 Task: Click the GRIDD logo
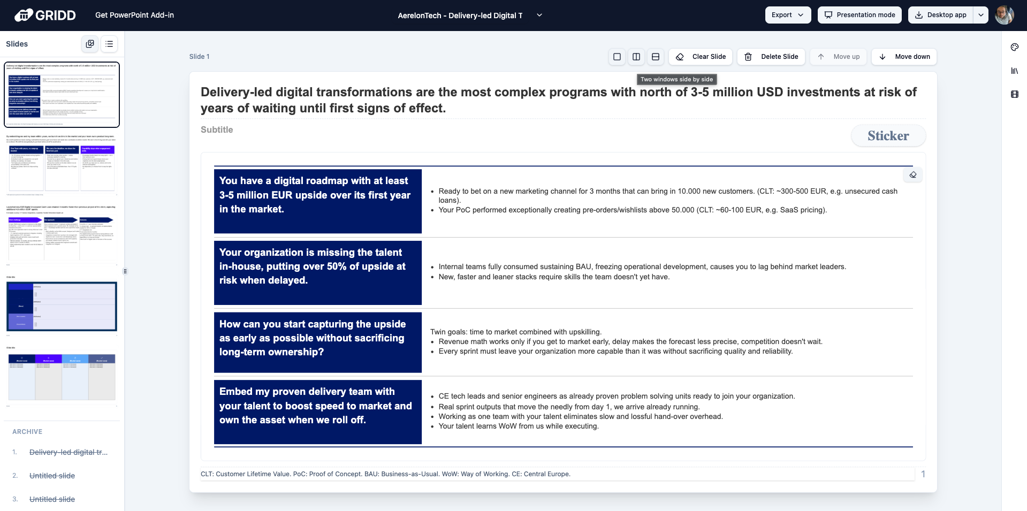tap(45, 15)
